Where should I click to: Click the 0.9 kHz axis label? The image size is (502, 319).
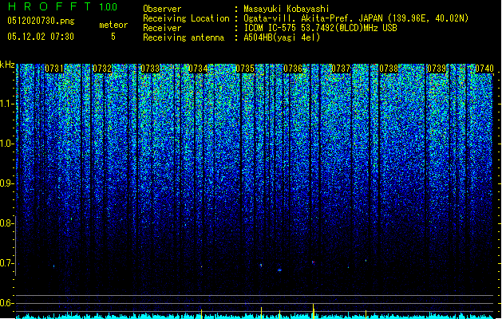tap(6, 183)
